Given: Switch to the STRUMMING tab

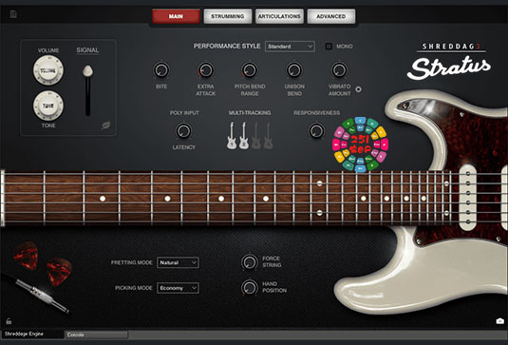Looking at the screenshot, I should point(228,16).
